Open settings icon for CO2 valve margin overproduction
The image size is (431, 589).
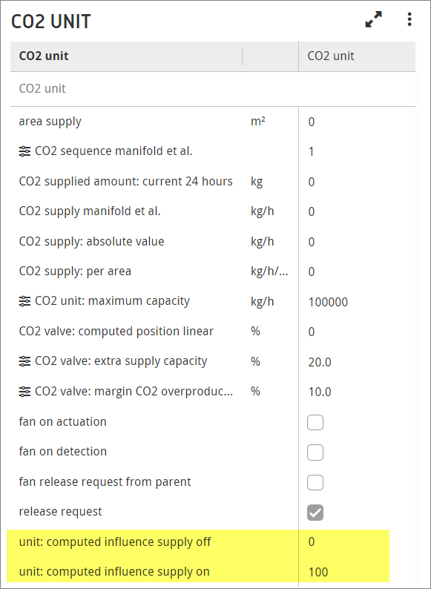tap(24, 392)
